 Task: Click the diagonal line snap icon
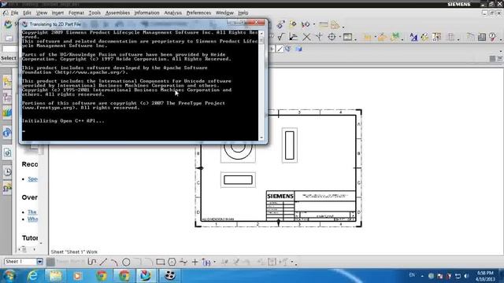(x=280, y=49)
